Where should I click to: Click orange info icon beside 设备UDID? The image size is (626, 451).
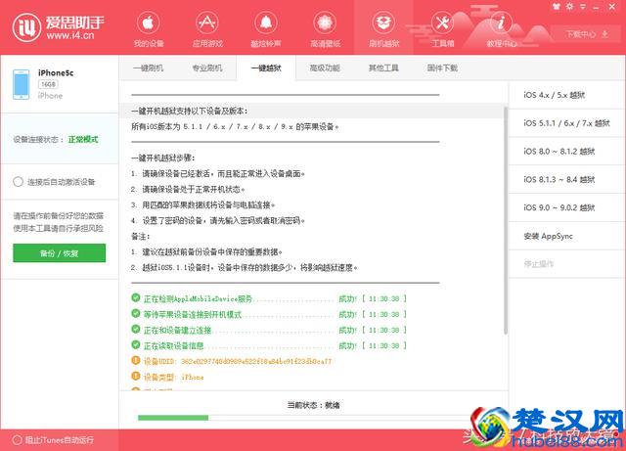pyautogui.click(x=136, y=360)
